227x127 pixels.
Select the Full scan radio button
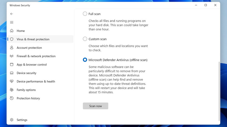[x=85, y=14]
